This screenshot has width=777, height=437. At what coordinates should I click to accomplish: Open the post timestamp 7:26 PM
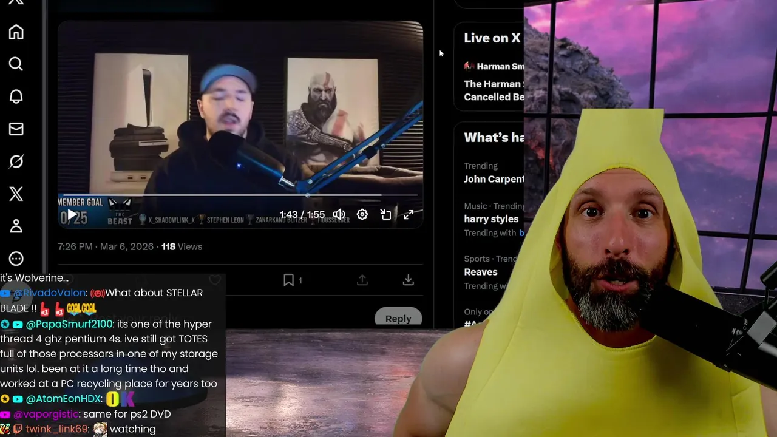[x=75, y=246]
